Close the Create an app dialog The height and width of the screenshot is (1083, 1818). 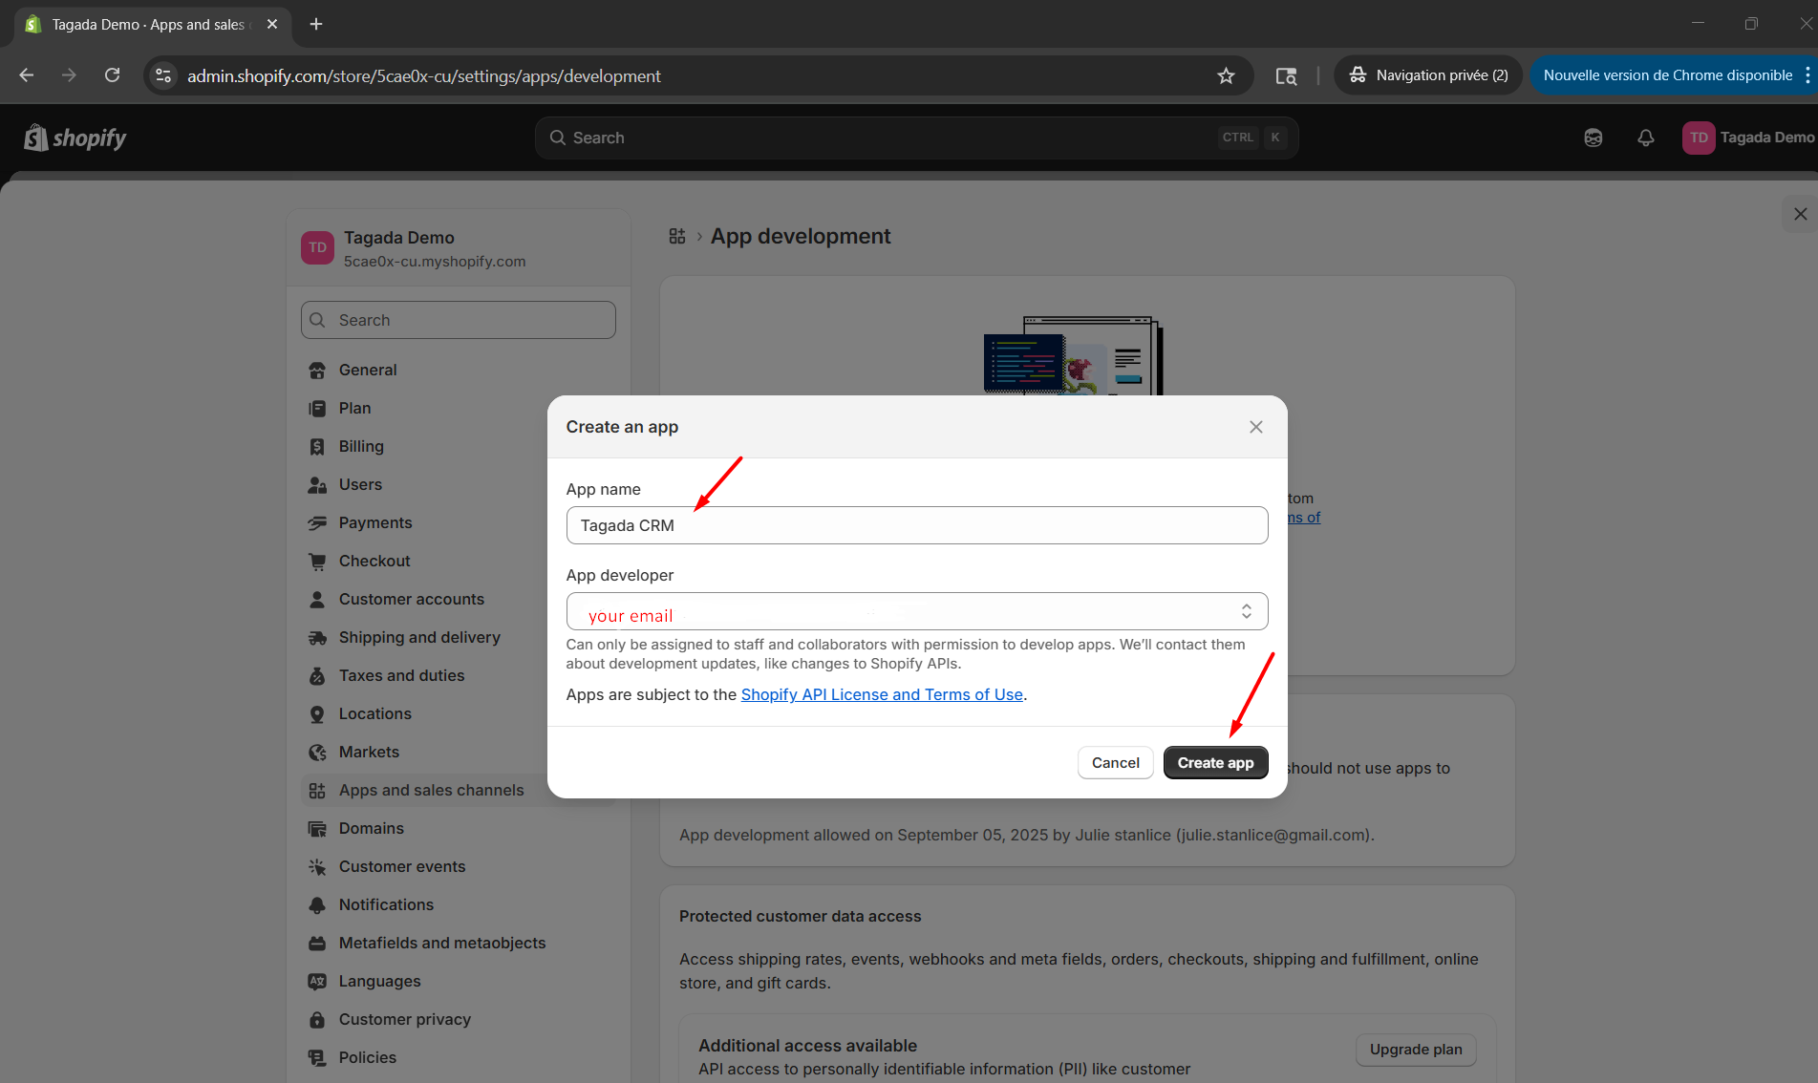[x=1256, y=427]
